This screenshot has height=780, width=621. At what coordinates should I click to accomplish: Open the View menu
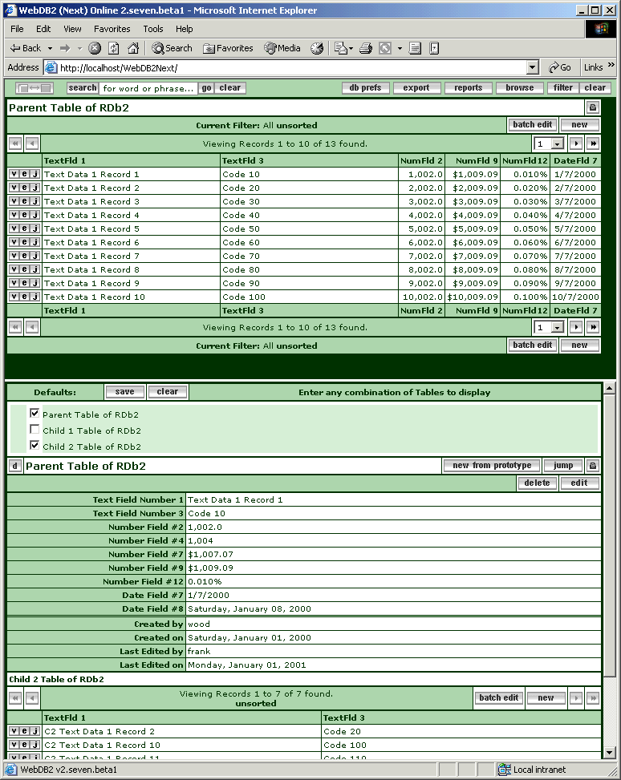click(72, 29)
